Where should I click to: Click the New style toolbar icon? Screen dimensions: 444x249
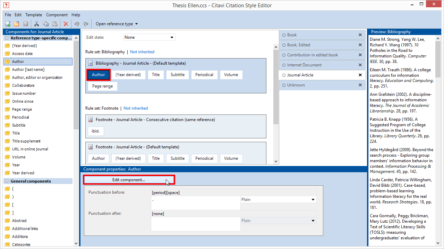pos(8,24)
